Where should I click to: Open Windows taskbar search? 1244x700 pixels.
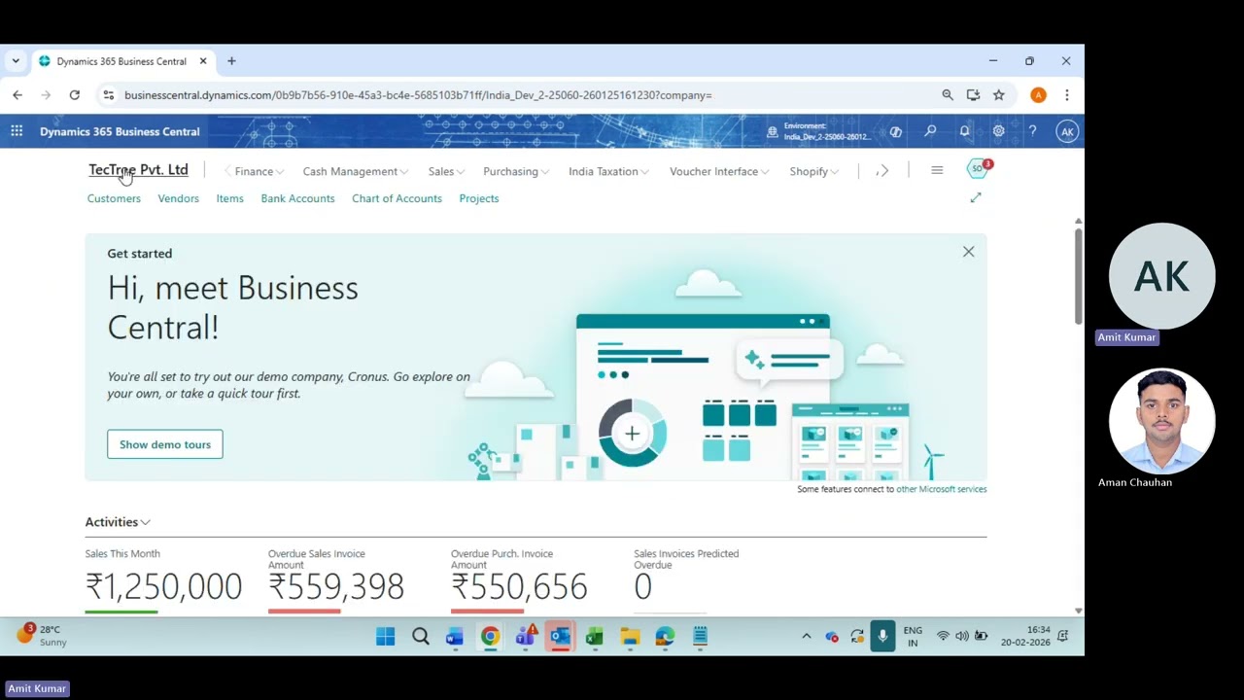(420, 637)
